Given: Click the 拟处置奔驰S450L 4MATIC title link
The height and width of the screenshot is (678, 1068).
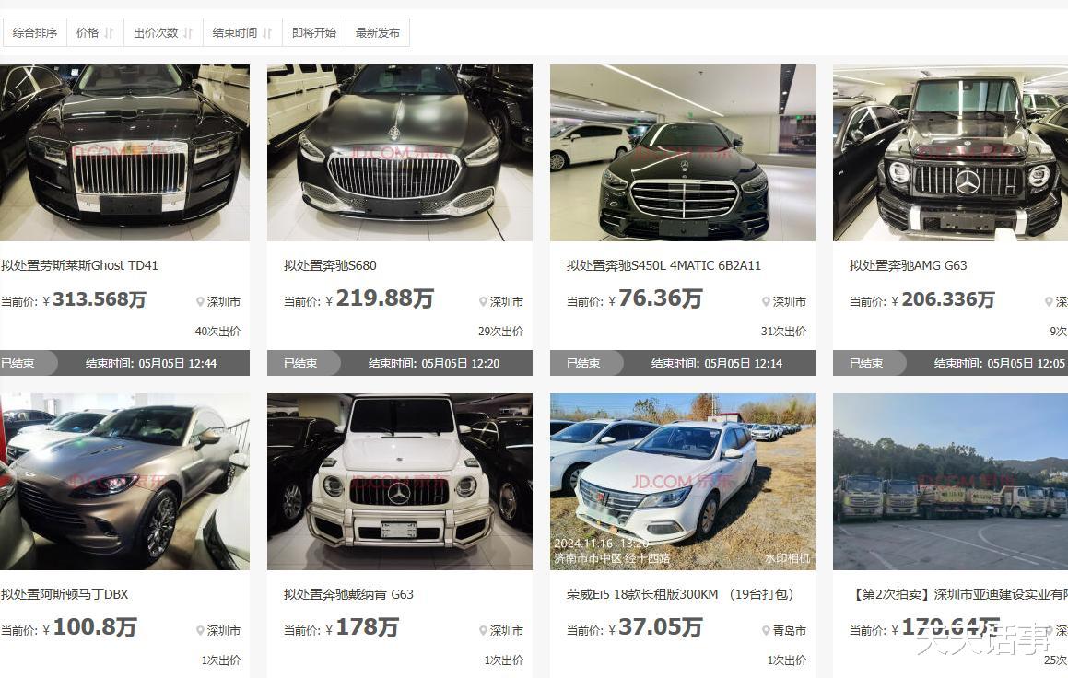Looking at the screenshot, I should (663, 265).
